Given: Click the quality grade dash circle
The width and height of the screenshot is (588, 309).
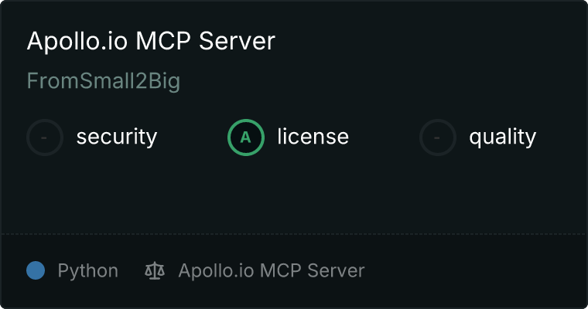Looking at the screenshot, I should (438, 138).
